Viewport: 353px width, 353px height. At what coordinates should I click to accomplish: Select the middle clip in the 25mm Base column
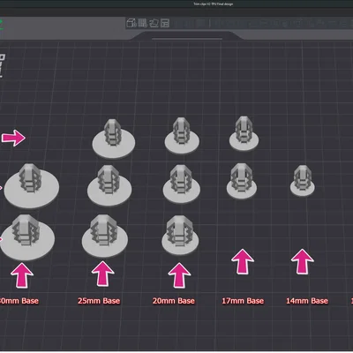click(109, 185)
